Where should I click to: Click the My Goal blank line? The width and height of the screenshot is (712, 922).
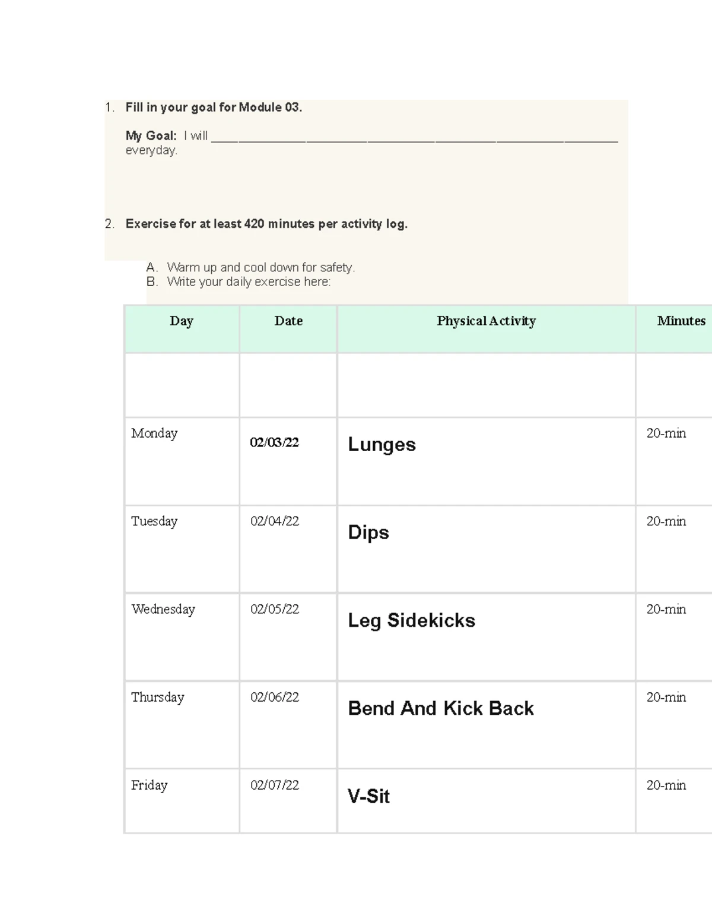coord(414,138)
